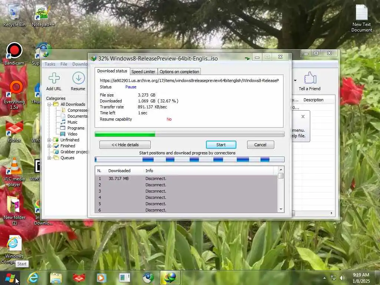Switch to Options on completion tab

point(179,72)
